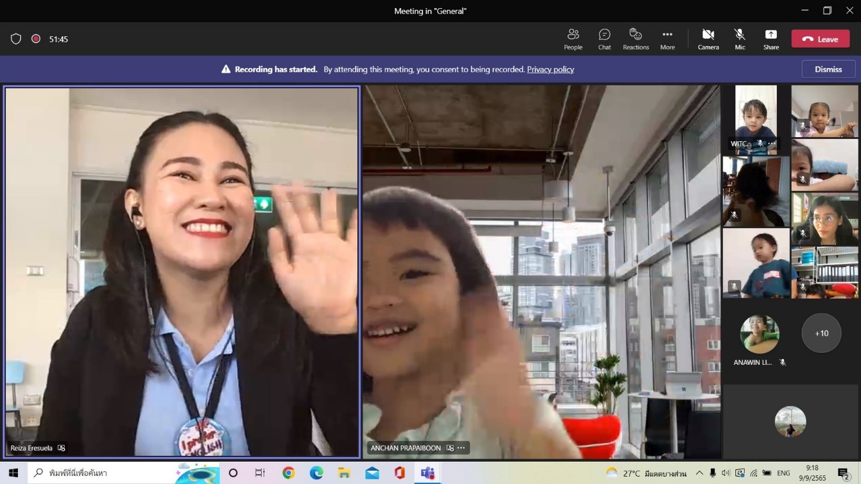
Task: Open the Privacy policy link
Action: coord(550,69)
